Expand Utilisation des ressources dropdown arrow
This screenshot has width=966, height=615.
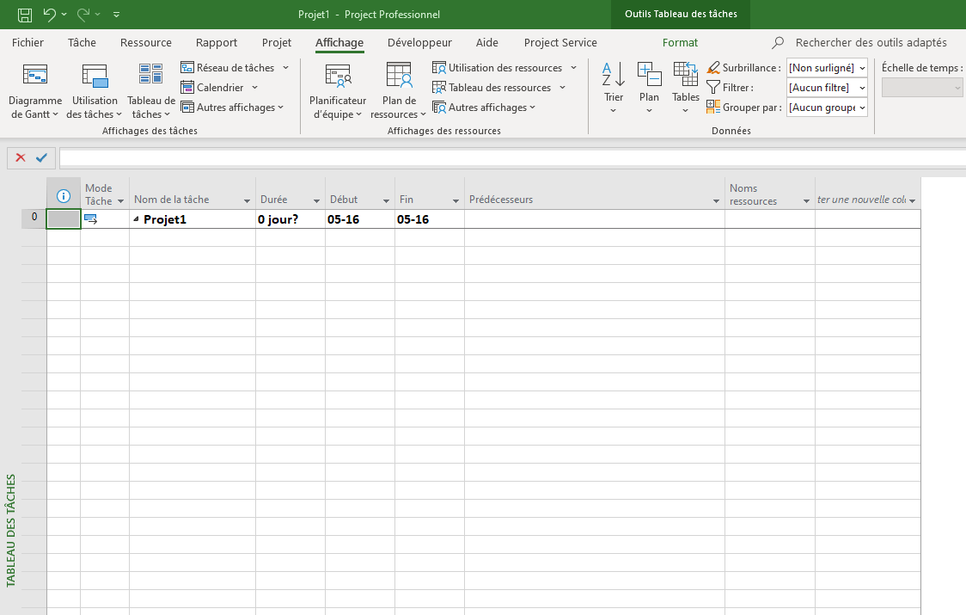[x=573, y=68]
